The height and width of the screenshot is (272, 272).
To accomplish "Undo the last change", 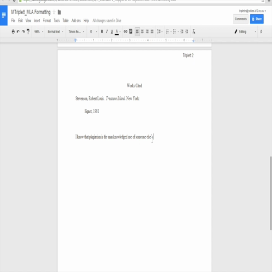I will [18, 32].
